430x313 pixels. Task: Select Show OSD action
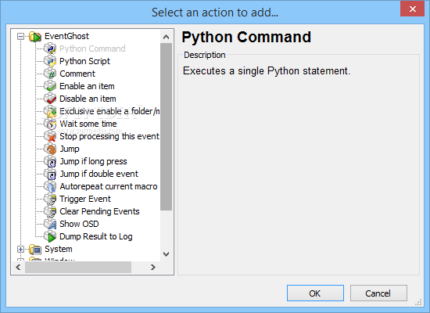coord(79,224)
